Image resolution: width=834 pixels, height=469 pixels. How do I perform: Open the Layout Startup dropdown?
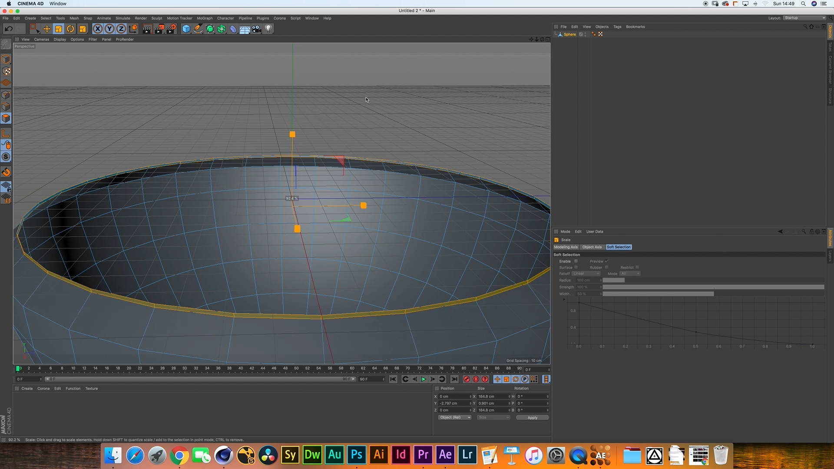804,18
